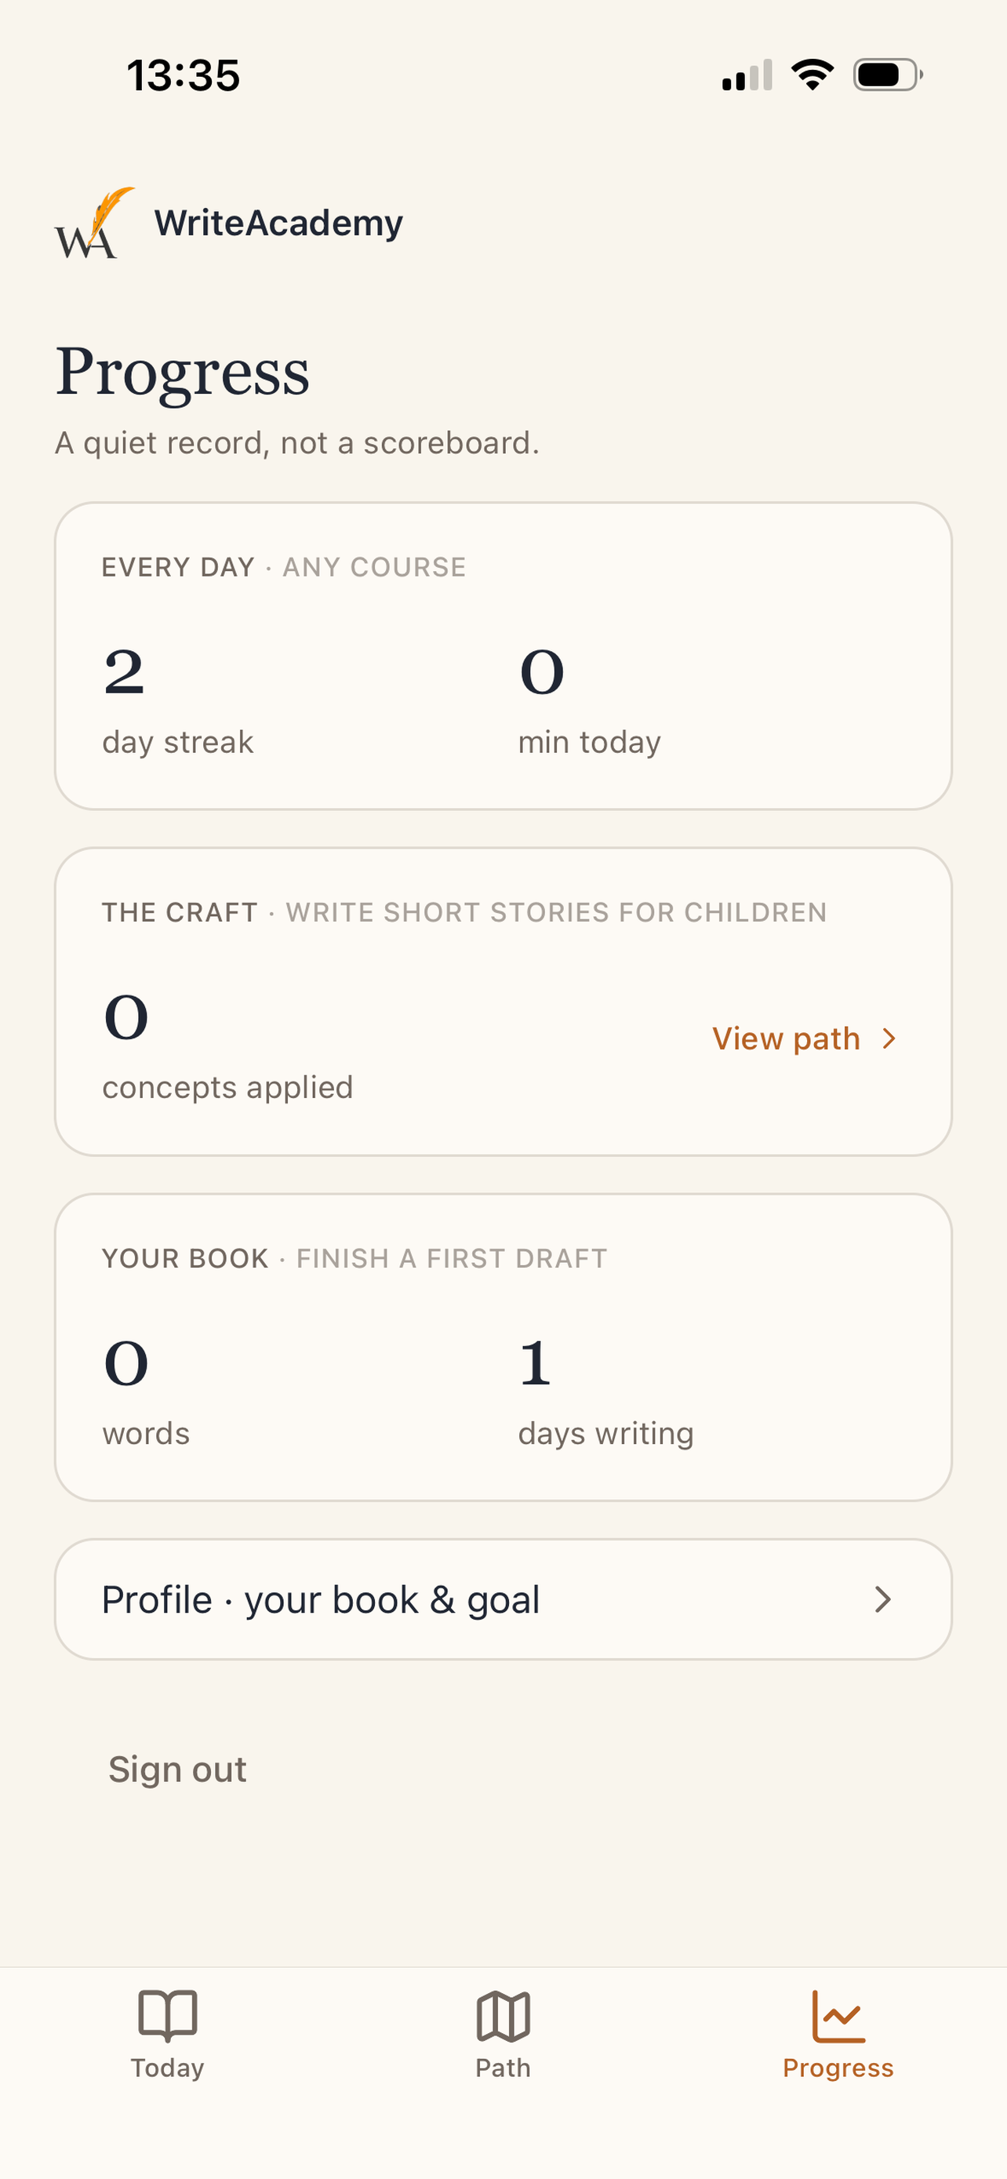Tap the battery indicator icon

click(x=888, y=75)
